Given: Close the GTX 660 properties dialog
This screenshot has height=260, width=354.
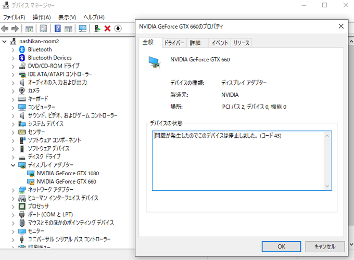Looking at the screenshot, I should pyautogui.click(x=341, y=27).
